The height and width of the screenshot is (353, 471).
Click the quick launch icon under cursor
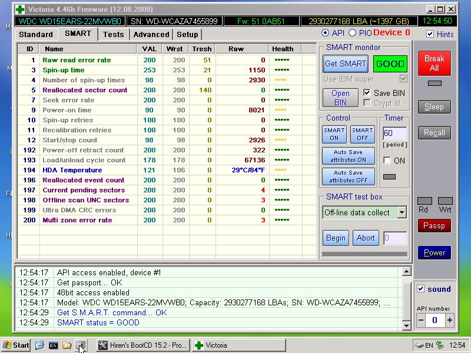pos(81,345)
